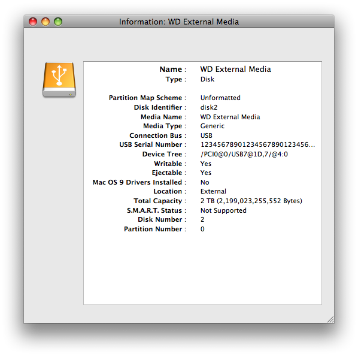
Task: Click the window resize grip corner
Action: [x=330, y=319]
